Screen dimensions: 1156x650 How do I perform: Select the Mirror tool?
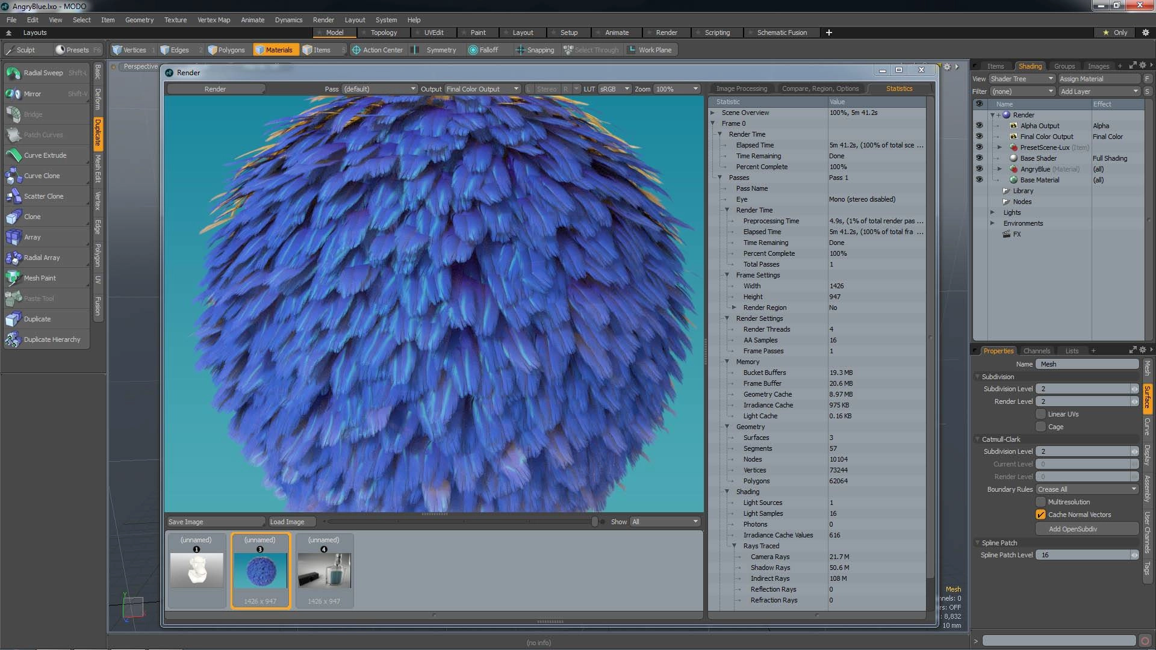click(x=46, y=94)
